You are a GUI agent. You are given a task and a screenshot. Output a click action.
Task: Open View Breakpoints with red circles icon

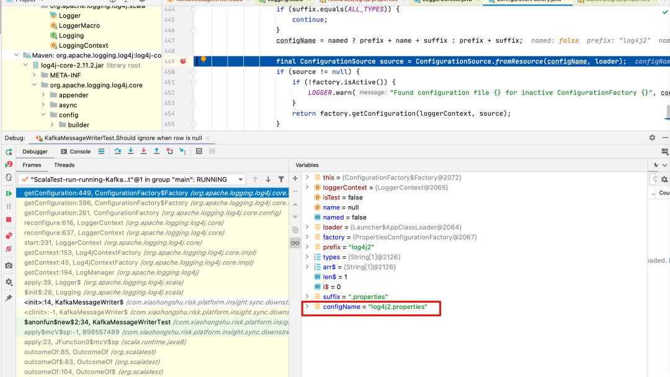point(9,236)
